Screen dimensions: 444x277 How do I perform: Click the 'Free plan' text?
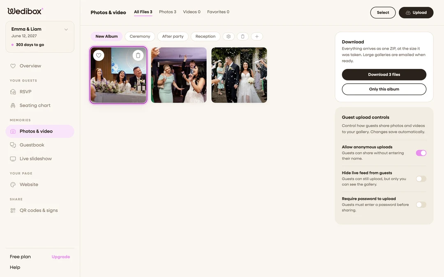click(x=20, y=257)
